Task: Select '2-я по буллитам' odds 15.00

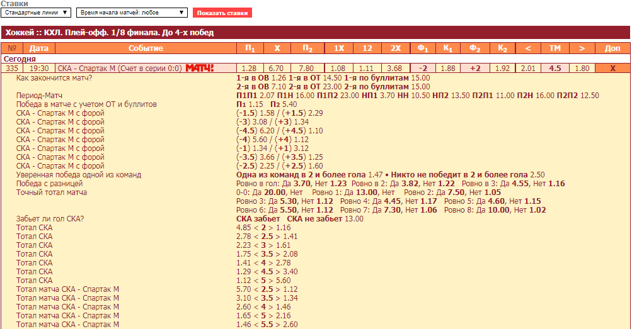Action: point(421,86)
